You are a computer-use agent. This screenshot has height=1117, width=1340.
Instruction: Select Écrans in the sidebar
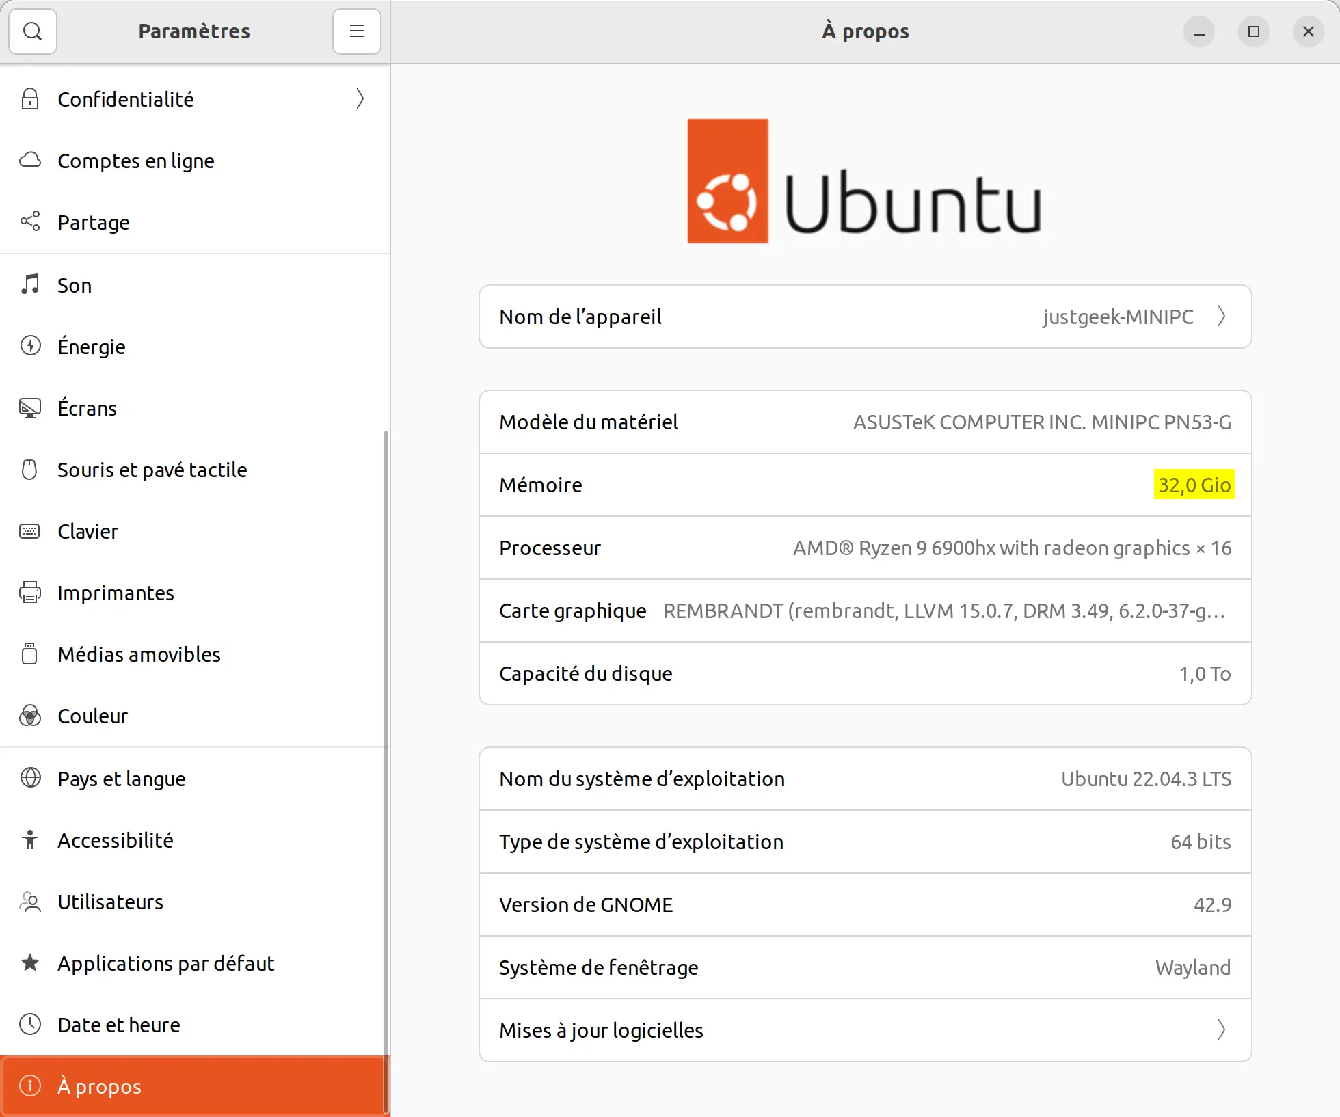pos(195,408)
